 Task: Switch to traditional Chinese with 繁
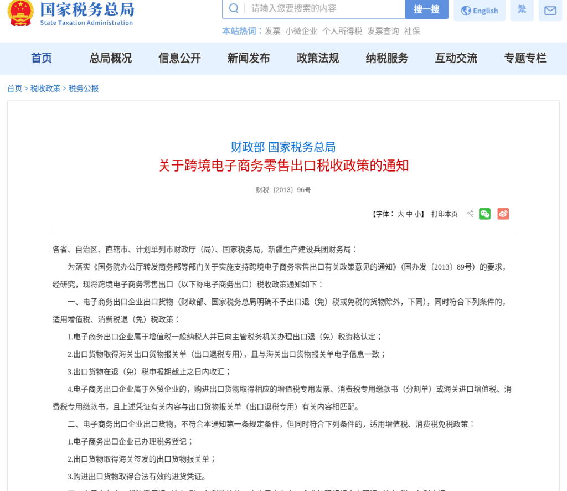click(522, 9)
